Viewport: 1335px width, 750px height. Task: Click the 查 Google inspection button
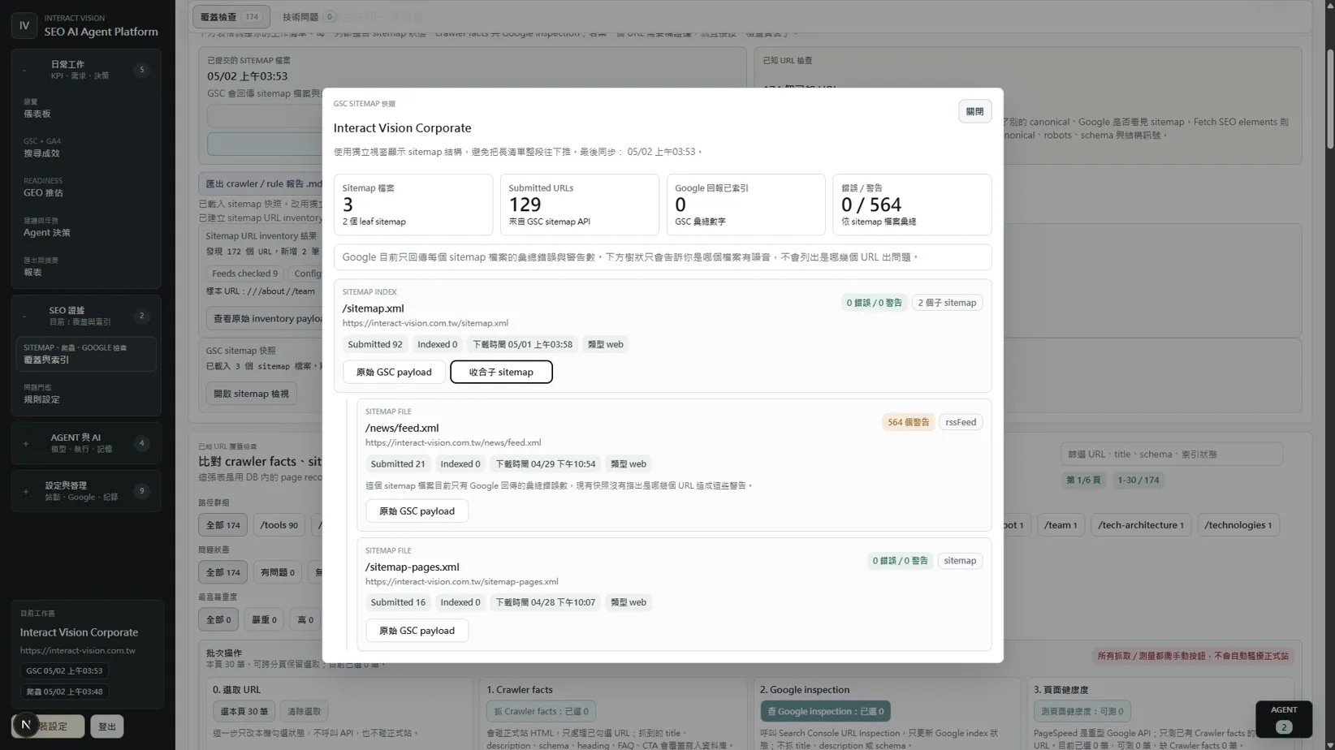point(825,711)
